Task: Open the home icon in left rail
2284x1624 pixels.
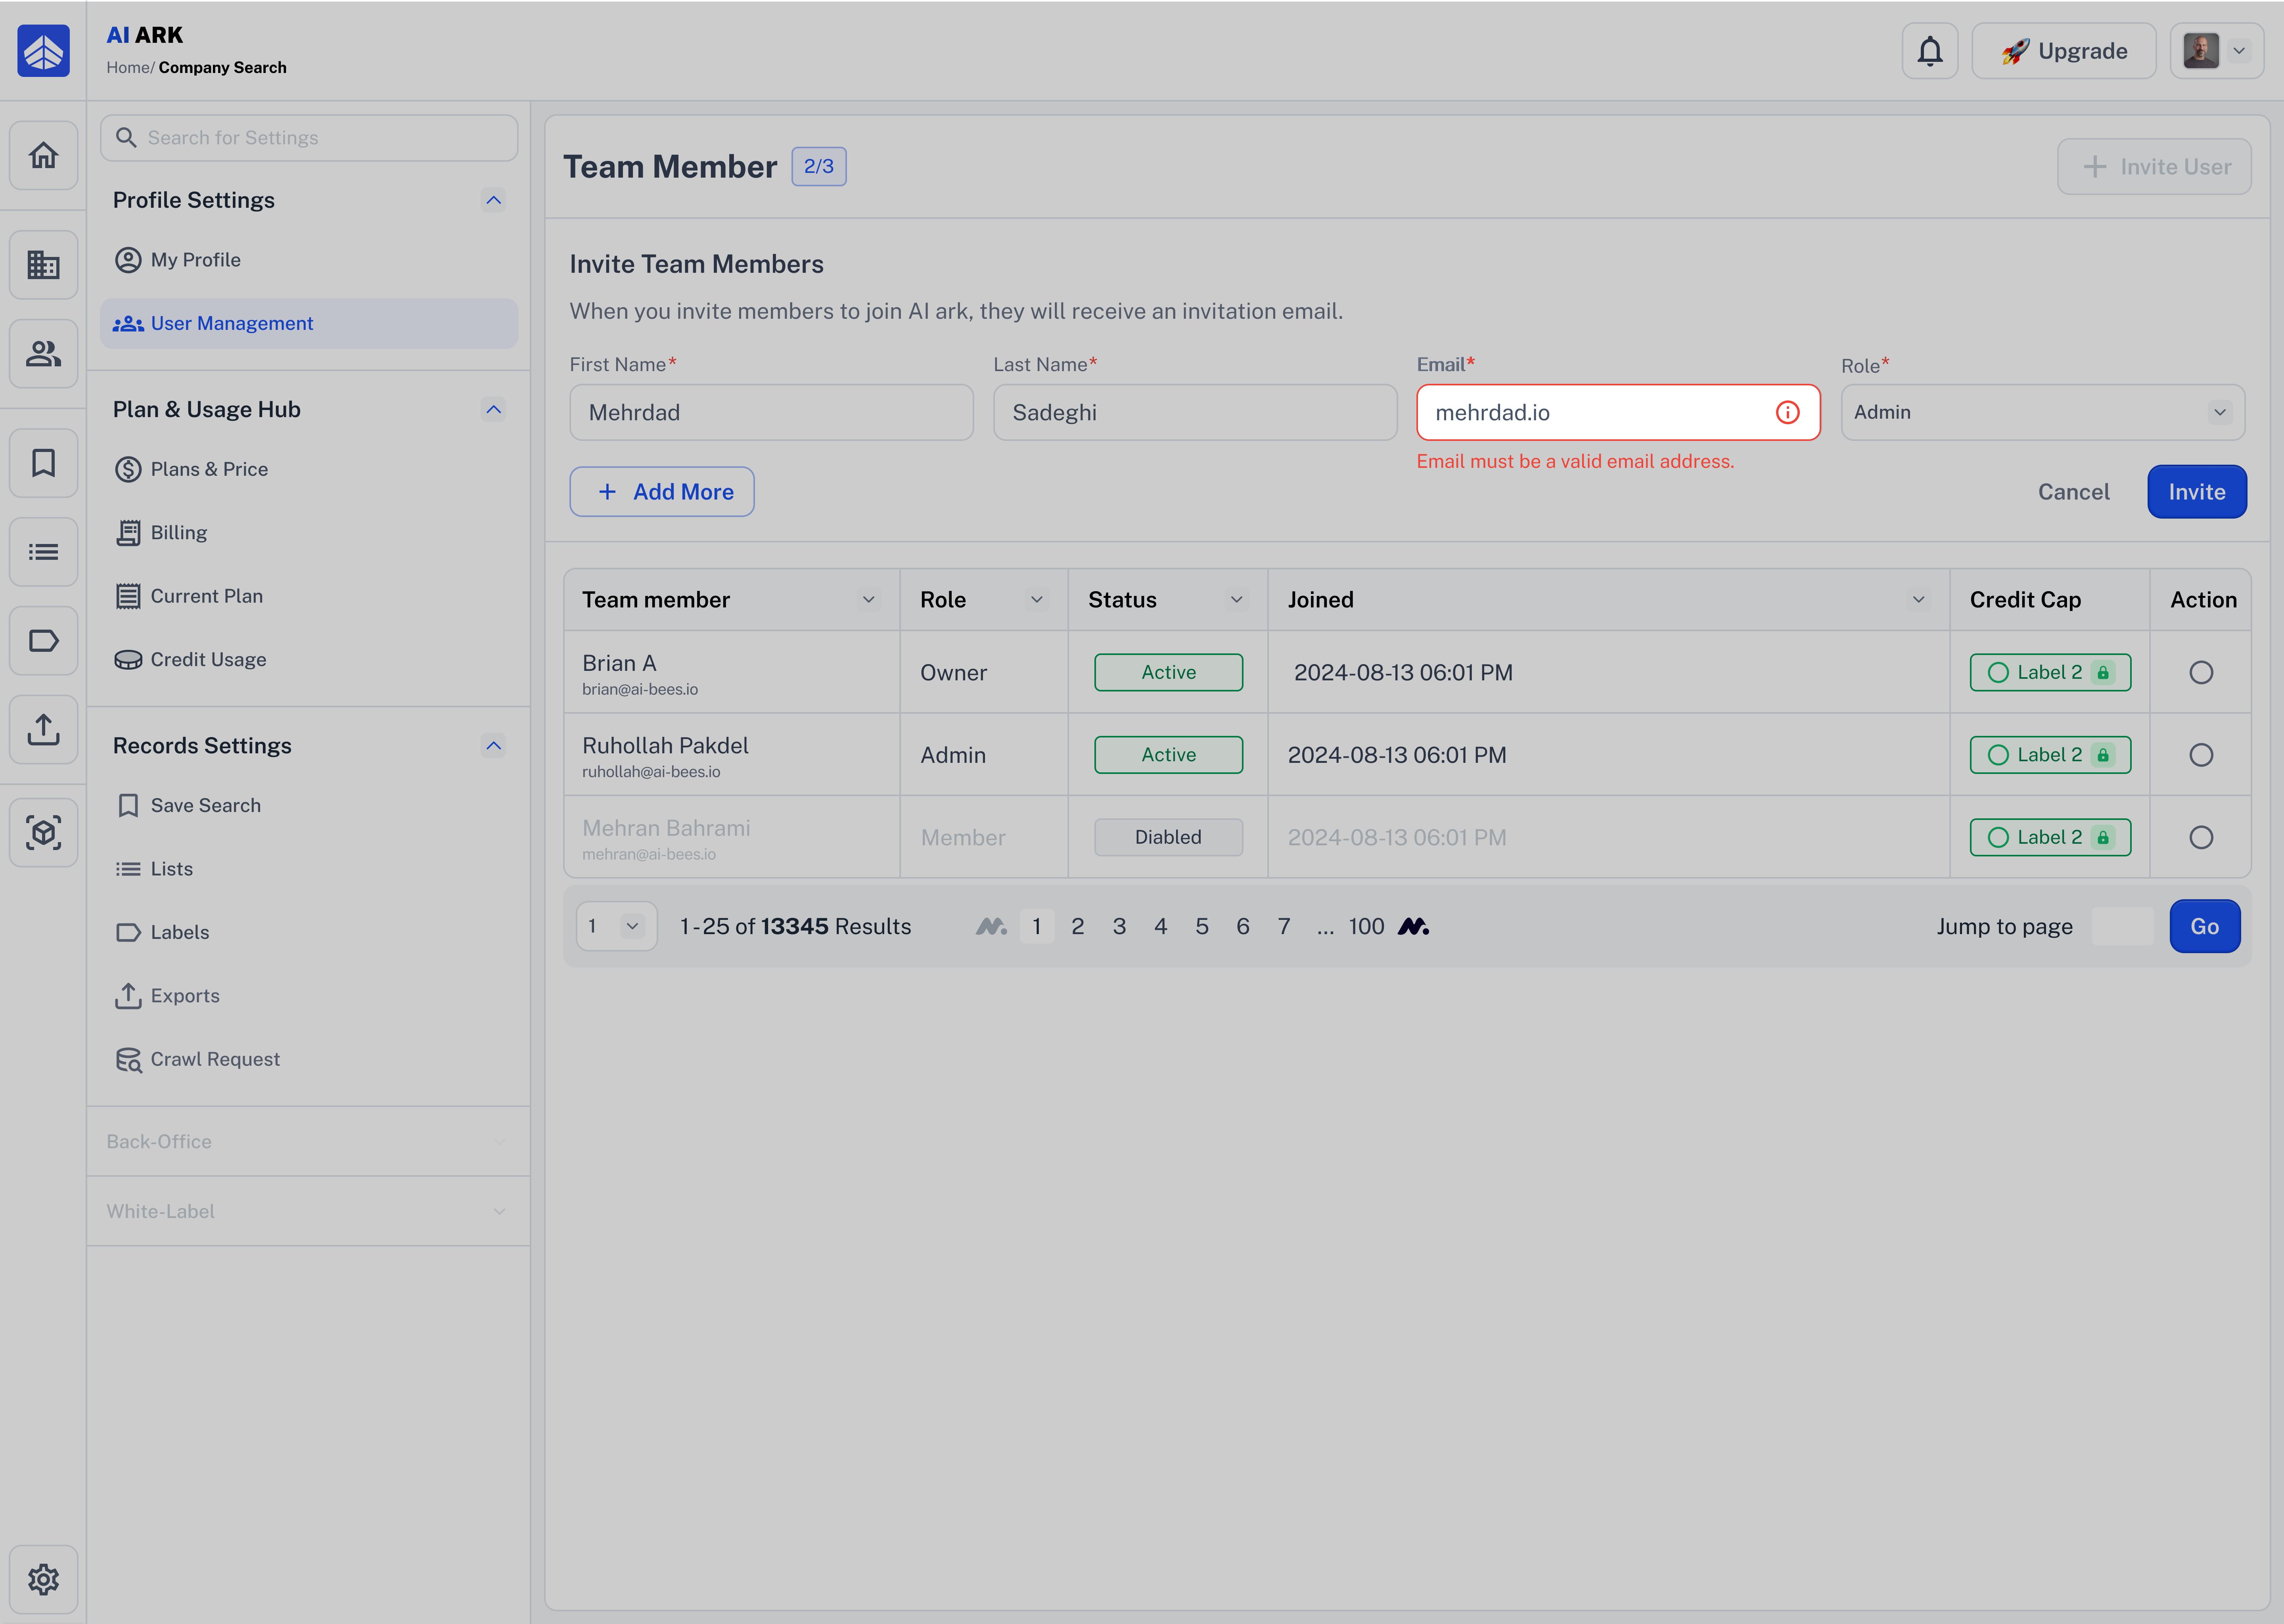Action: (x=43, y=155)
